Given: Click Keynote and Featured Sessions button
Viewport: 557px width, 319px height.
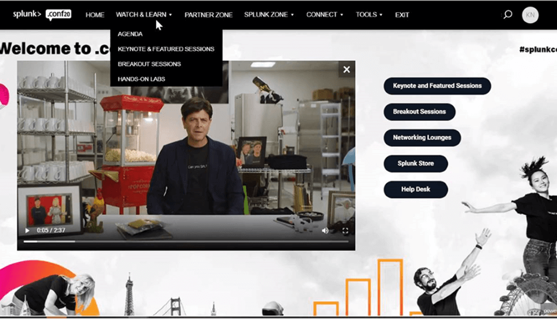Looking at the screenshot, I should [437, 86].
